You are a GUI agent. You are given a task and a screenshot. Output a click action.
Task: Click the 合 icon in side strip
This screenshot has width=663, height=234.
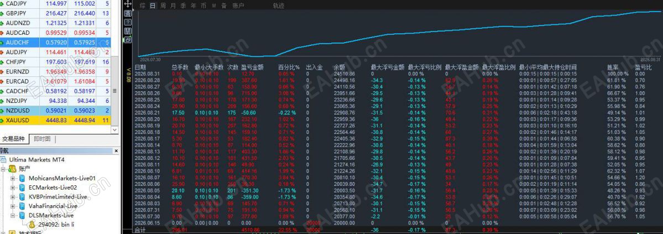(128, 39)
